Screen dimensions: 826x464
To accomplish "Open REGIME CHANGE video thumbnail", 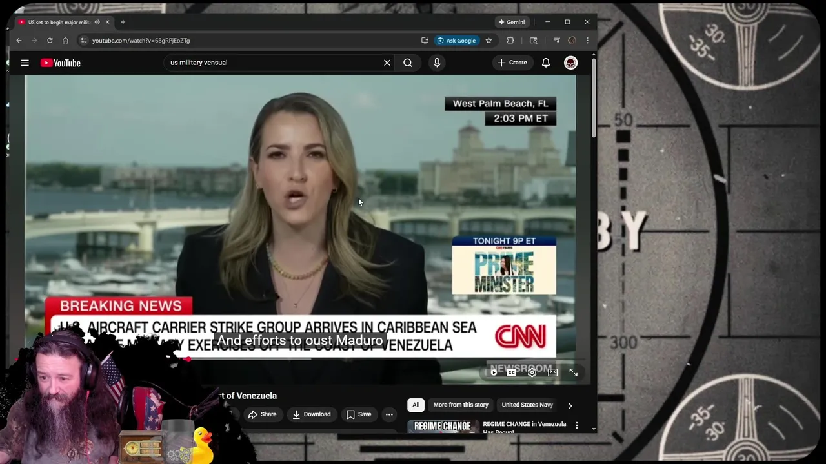I will (443, 426).
